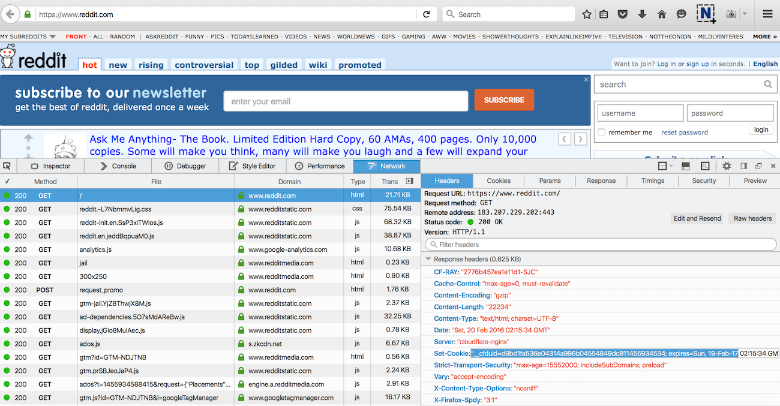
Task: Open devtools settings gear
Action: (x=727, y=166)
